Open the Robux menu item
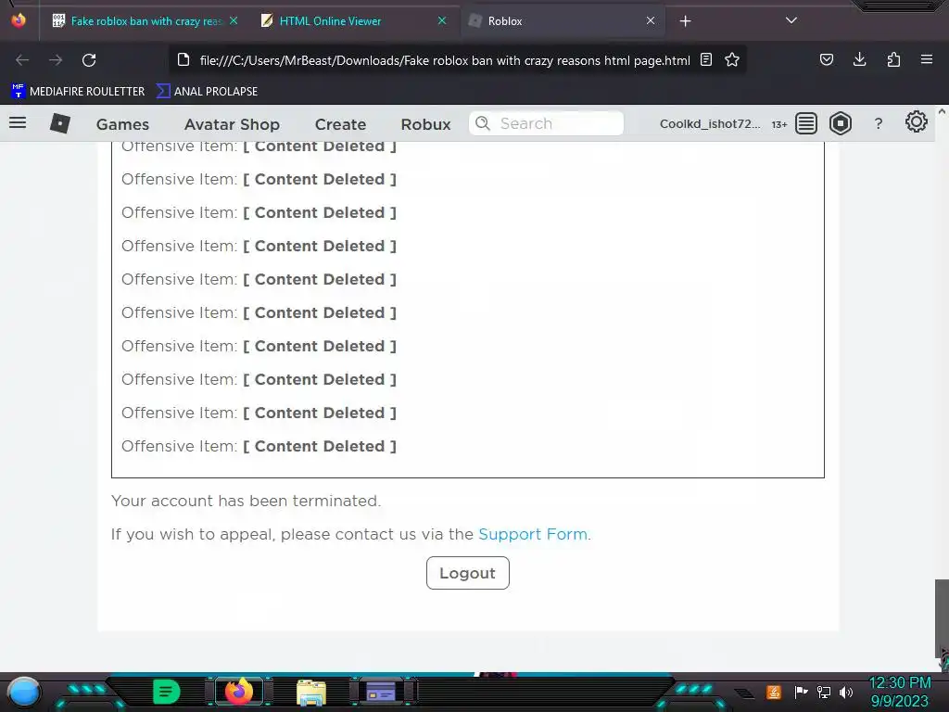 [425, 124]
